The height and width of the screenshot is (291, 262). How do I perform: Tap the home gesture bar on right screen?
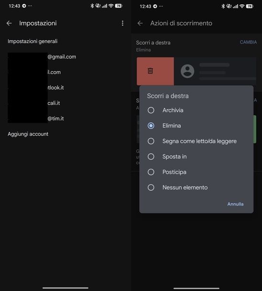(196, 288)
